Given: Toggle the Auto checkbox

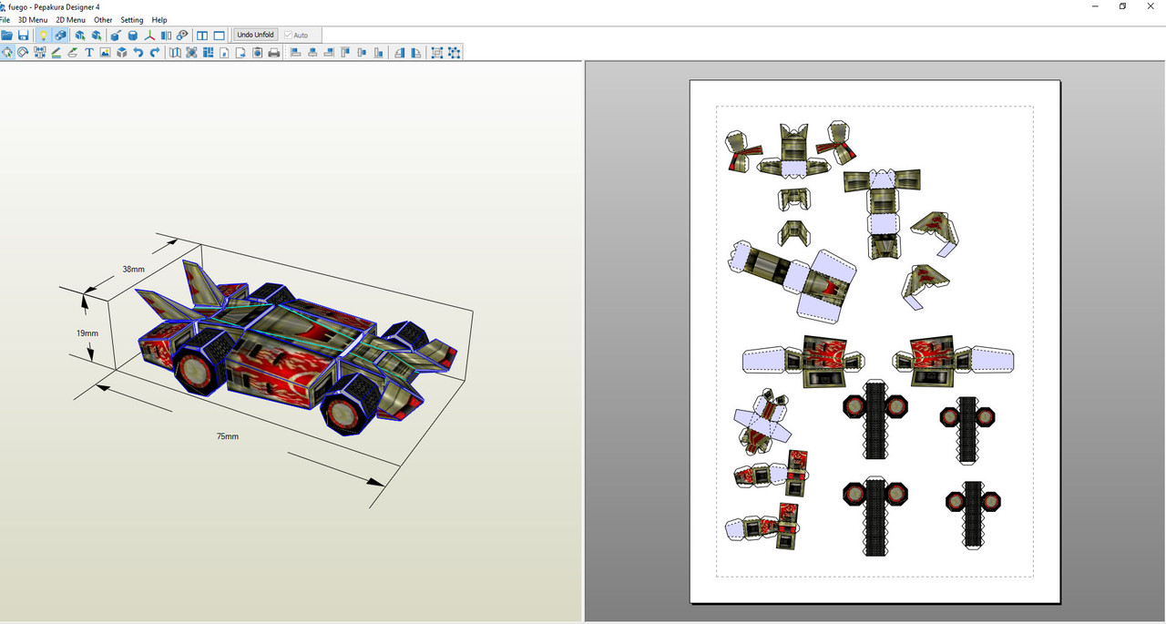Looking at the screenshot, I should click(x=296, y=36).
